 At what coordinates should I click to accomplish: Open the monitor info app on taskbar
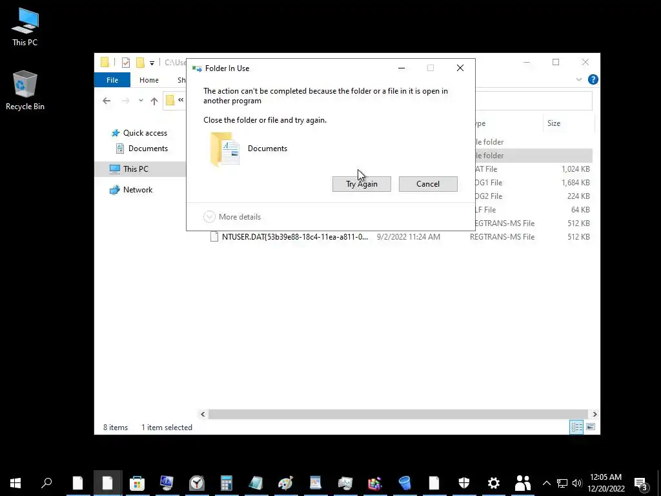click(167, 483)
